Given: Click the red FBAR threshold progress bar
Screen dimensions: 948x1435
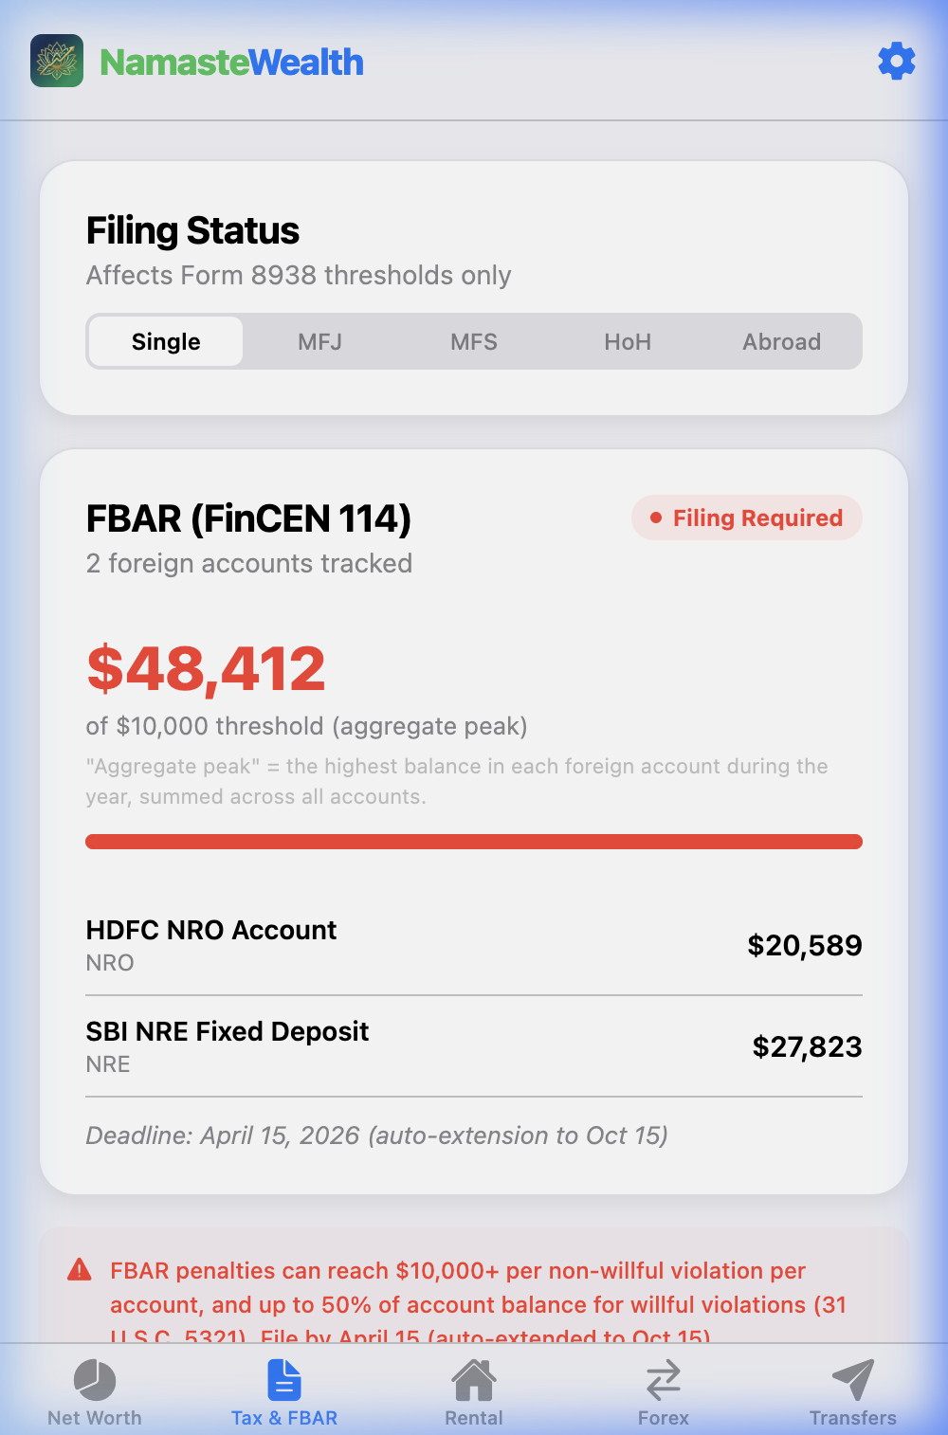Looking at the screenshot, I should (x=474, y=842).
